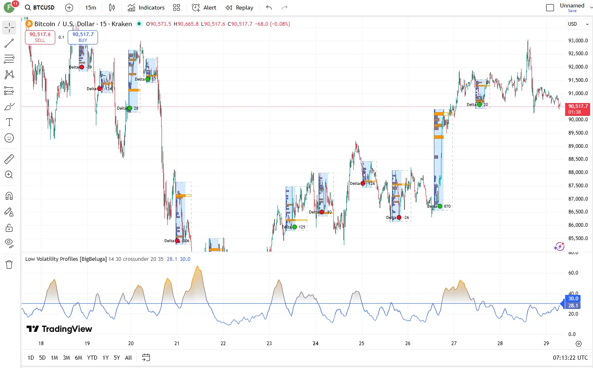Open the emoji and icons tool
Screen dimensions: 593x368
click(x=9, y=138)
